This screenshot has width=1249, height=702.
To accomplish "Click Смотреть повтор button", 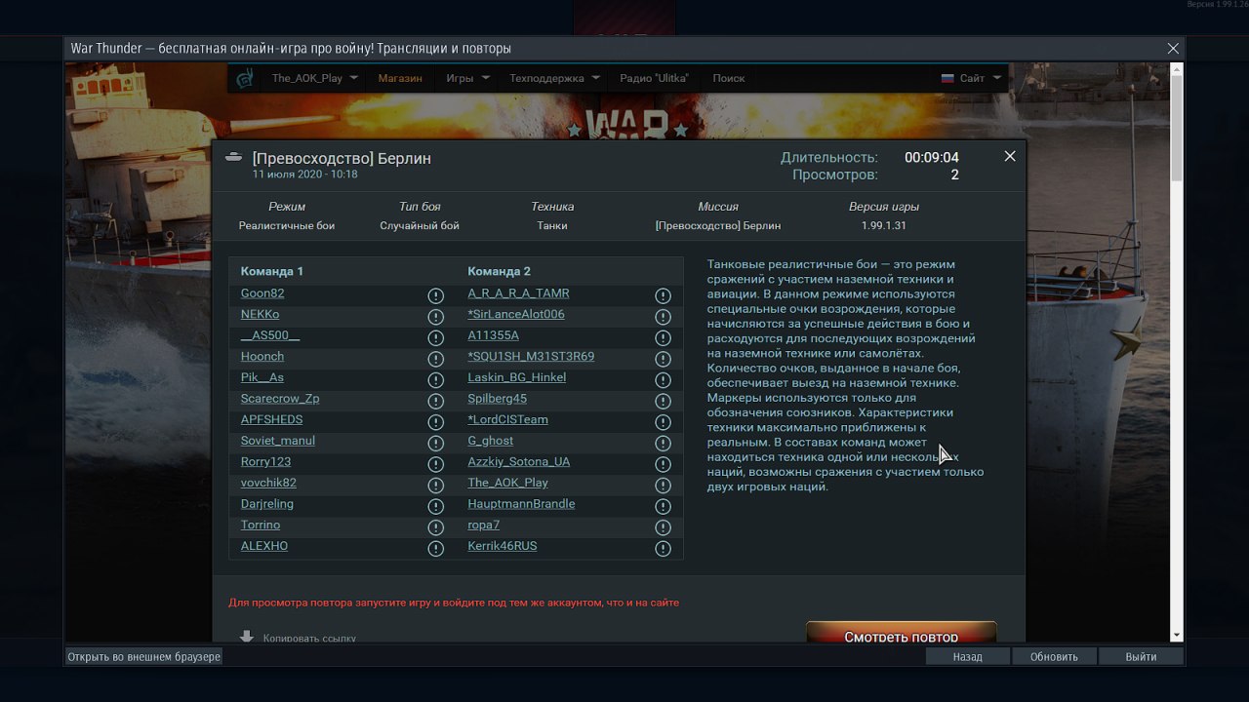I will tap(902, 633).
